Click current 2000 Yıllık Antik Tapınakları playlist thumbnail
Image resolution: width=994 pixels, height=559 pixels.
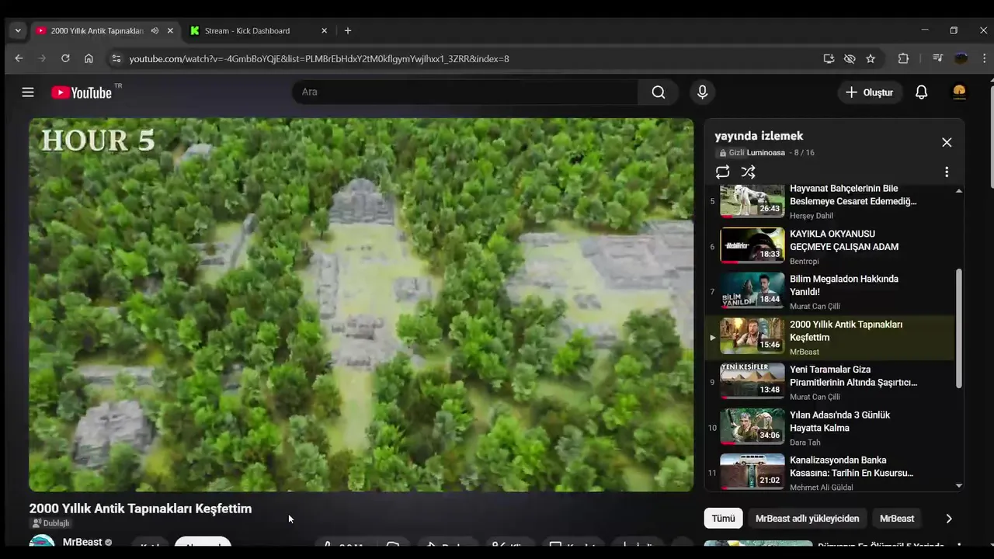click(752, 336)
